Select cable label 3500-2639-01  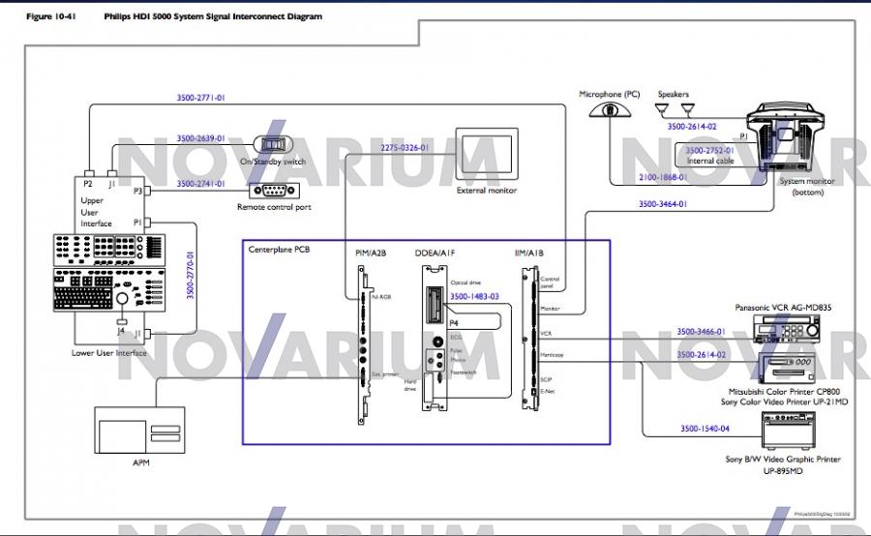(200, 138)
